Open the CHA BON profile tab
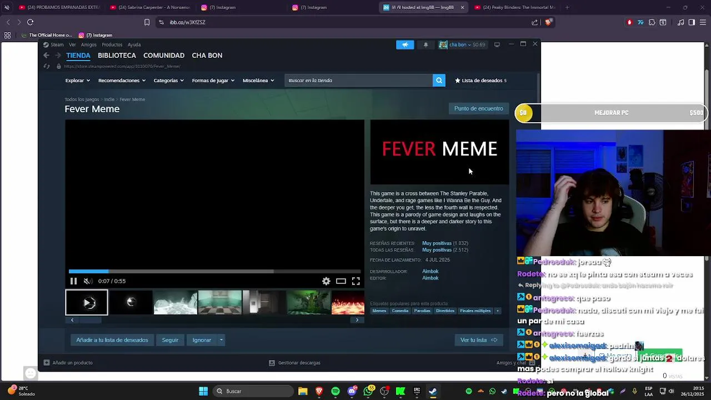The image size is (711, 400). click(x=207, y=56)
